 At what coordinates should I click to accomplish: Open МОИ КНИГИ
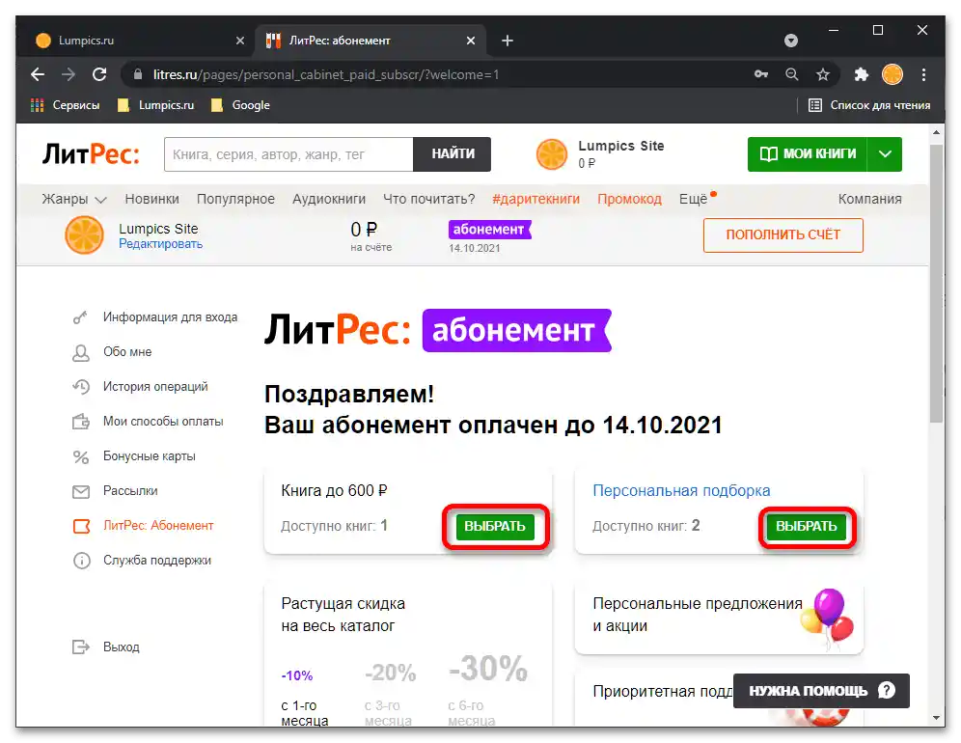pos(808,153)
